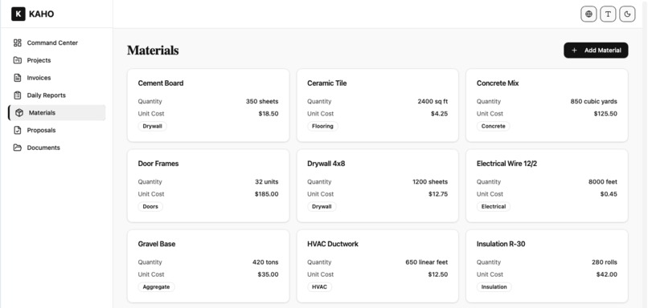Viewport: 648px width, 308px height.
Task: Click the Electrical category tag
Action: coord(494,207)
